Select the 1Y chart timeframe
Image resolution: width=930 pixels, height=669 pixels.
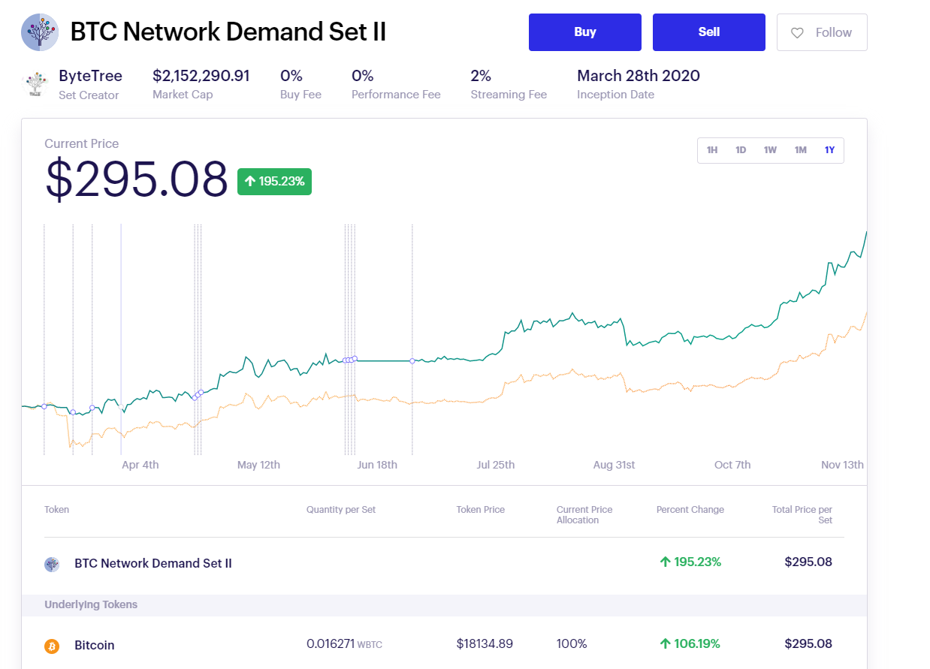point(829,150)
